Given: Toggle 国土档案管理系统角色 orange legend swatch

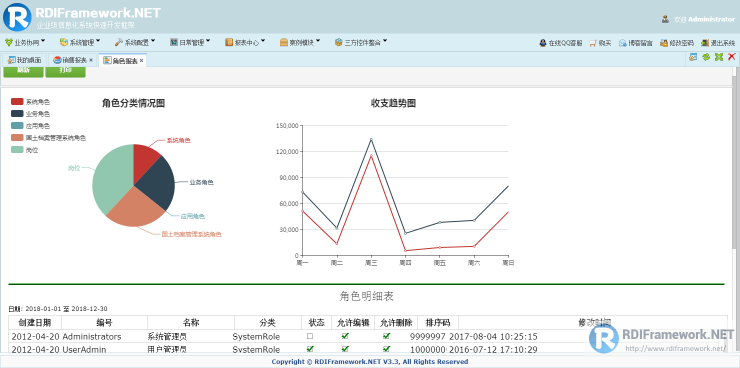Looking at the screenshot, I should 17,137.
